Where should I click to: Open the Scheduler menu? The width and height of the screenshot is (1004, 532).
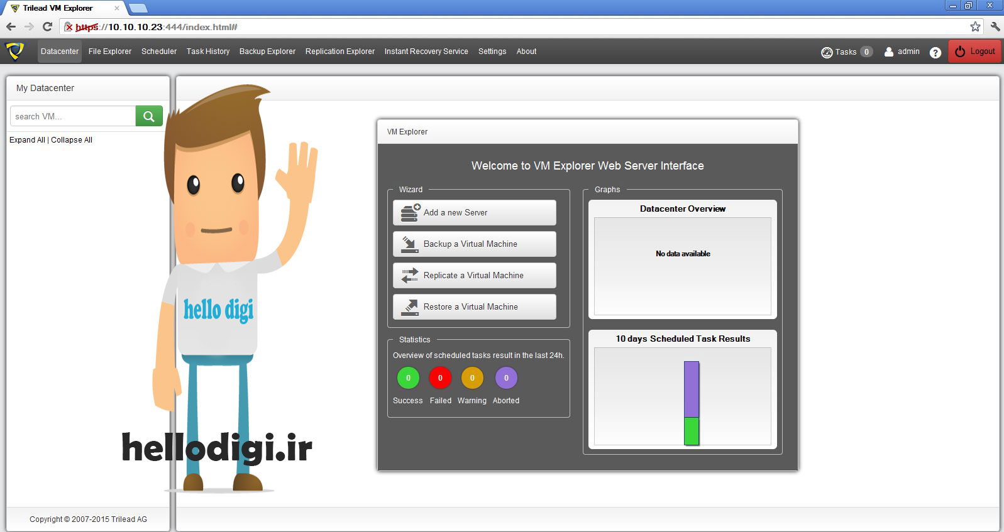[159, 52]
